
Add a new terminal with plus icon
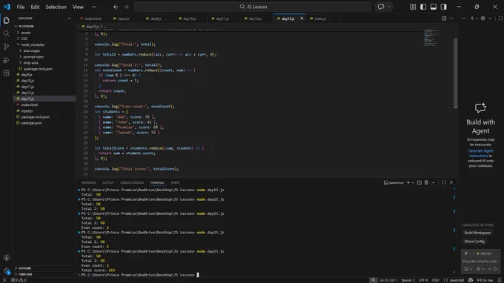coord(408,182)
